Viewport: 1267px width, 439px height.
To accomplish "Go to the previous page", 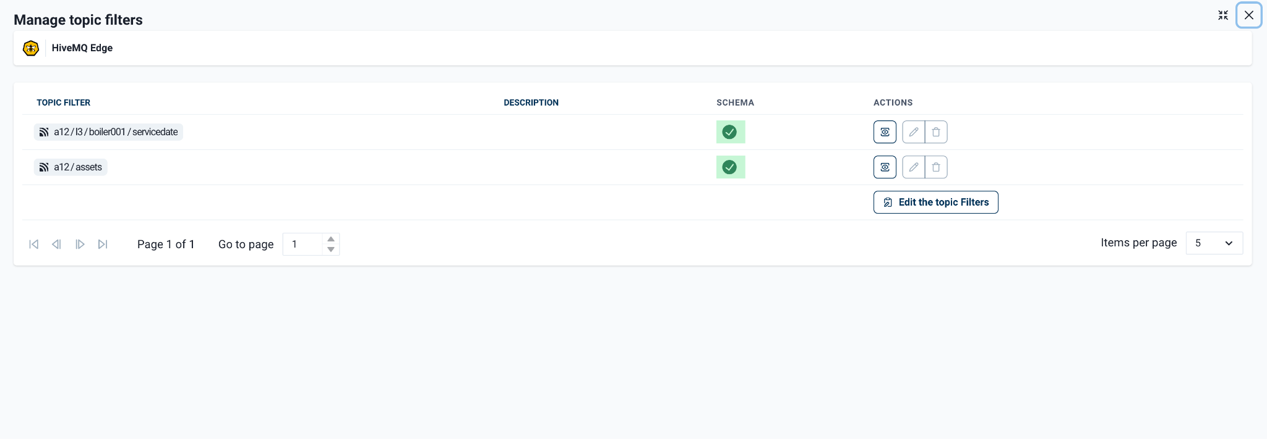I will click(56, 245).
